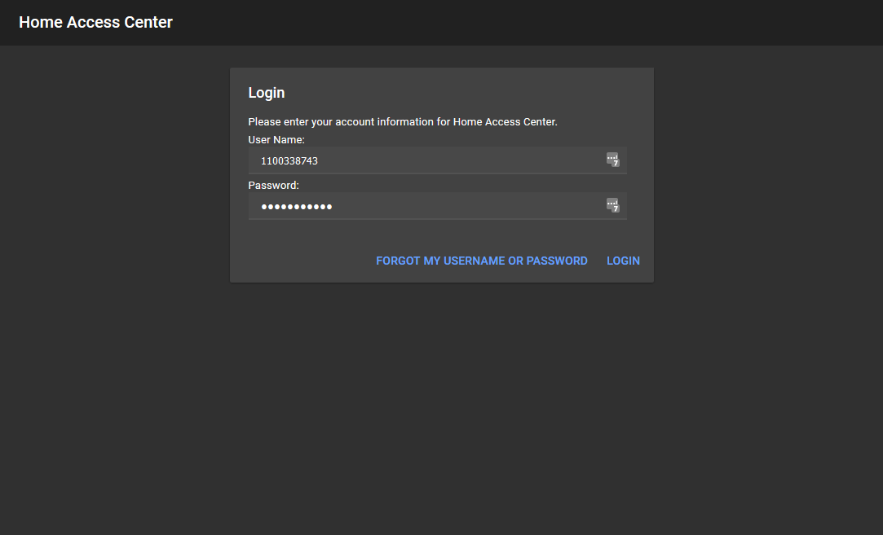The height and width of the screenshot is (535, 883).
Task: Click the LOGIN button
Action: pyautogui.click(x=623, y=261)
